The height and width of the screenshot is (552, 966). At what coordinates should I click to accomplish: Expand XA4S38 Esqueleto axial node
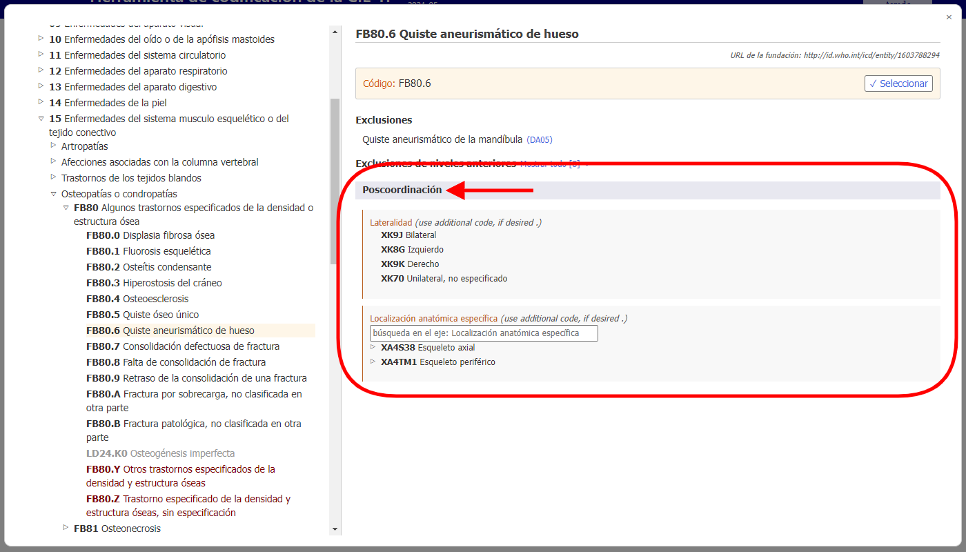(373, 346)
